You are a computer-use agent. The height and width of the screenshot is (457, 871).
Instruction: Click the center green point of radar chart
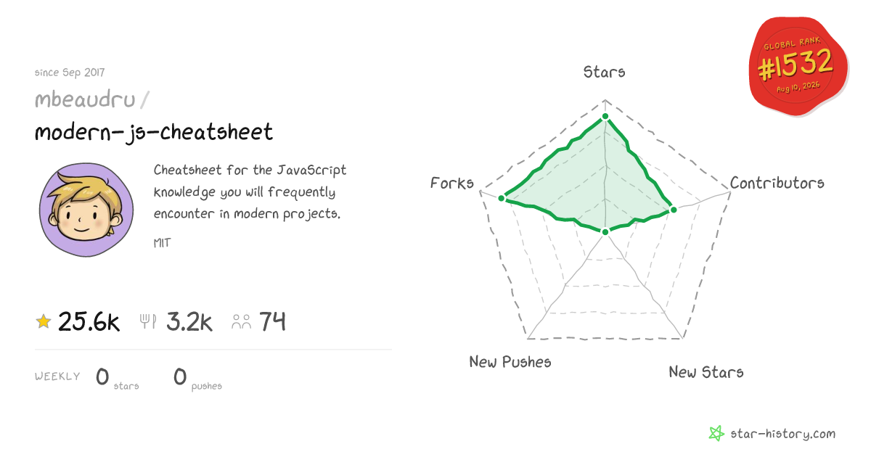(x=605, y=231)
